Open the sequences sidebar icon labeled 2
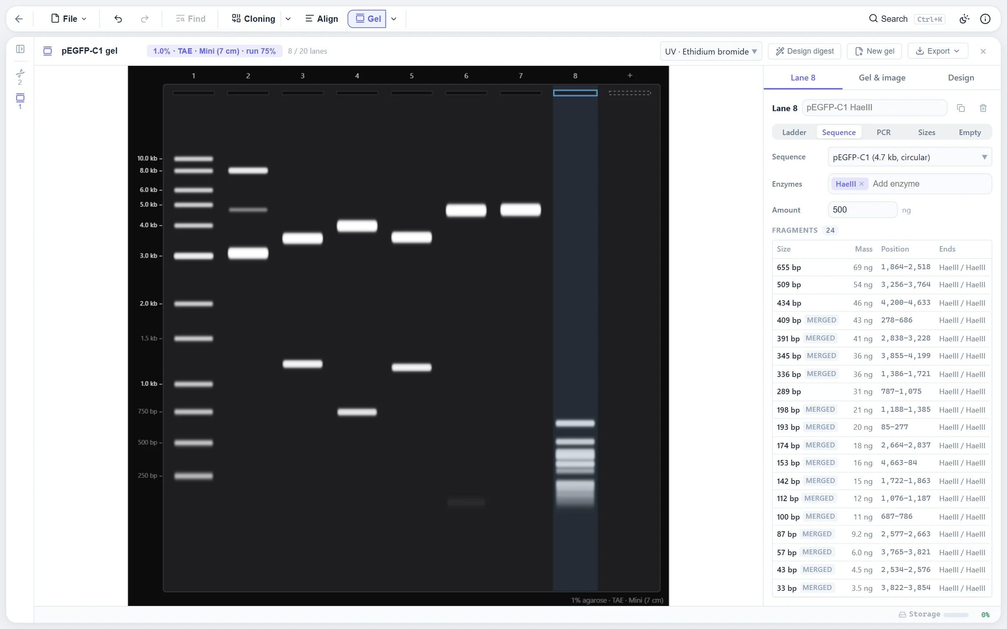 click(x=20, y=77)
